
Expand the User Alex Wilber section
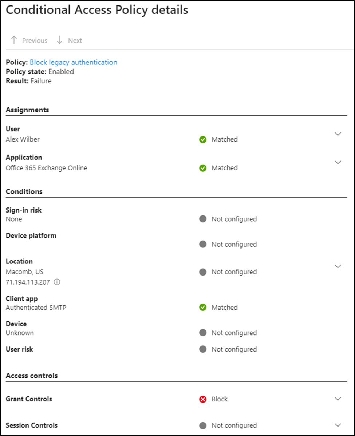point(338,134)
